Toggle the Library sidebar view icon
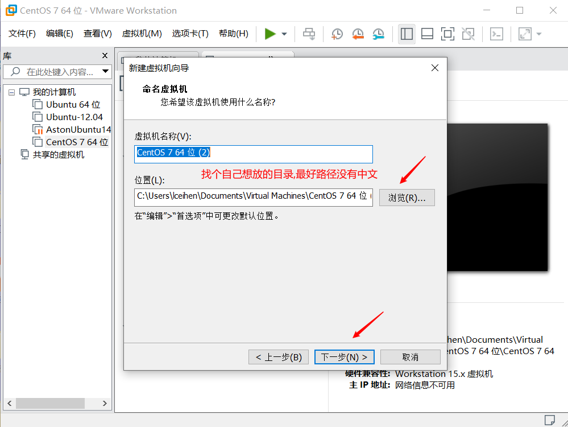The height and width of the screenshot is (427, 568). 407,34
